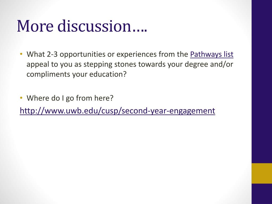Click the first yellow bullet point
This screenshot has height=204, width=272.
(21, 54)
